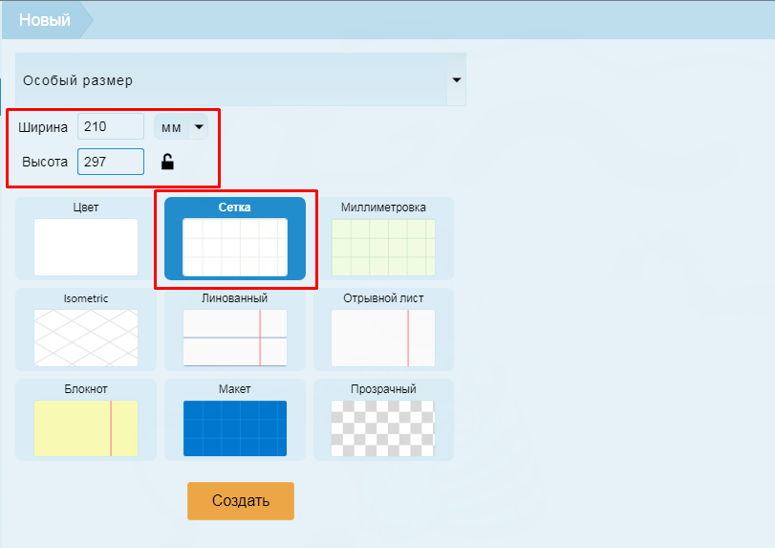Choose the Линованный lined template
Screen dimensions: 775x548
[x=235, y=330]
